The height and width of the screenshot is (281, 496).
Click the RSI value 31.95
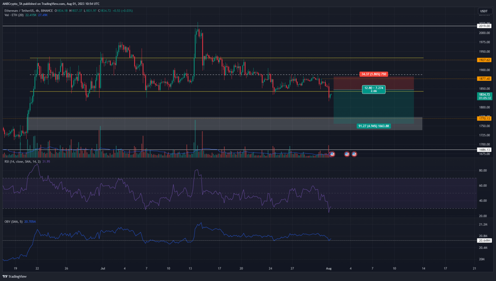(46, 161)
